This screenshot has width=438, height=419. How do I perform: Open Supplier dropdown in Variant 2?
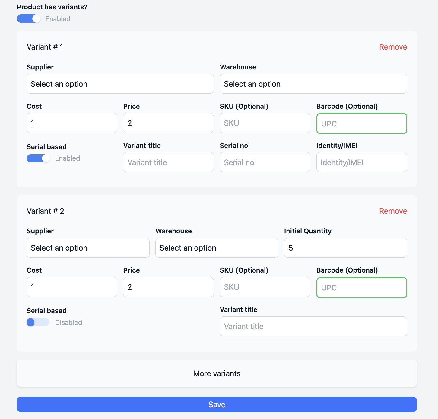click(88, 248)
